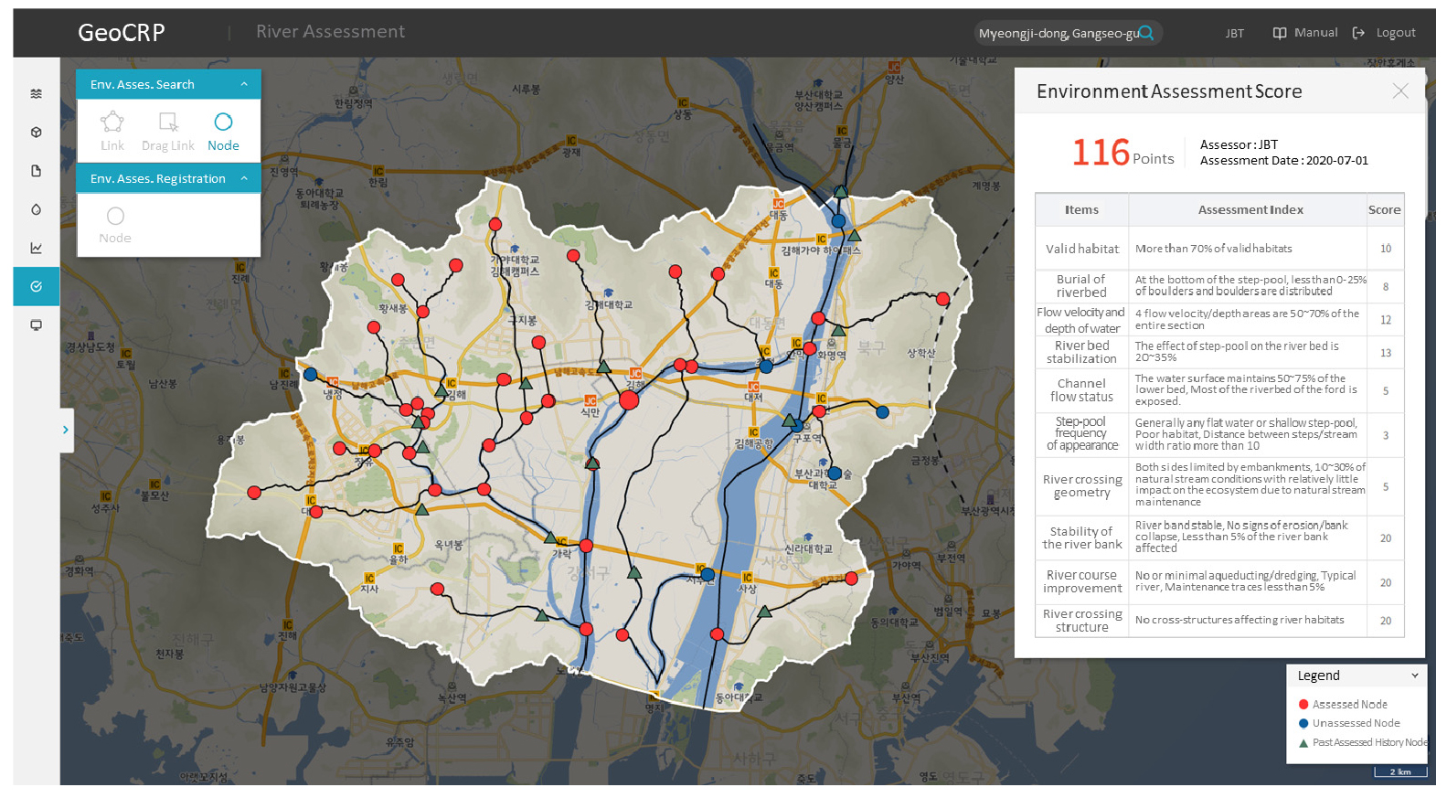The height and width of the screenshot is (798, 1447).
Task: Collapse the Env. Asses. Search panel
Action: click(244, 84)
